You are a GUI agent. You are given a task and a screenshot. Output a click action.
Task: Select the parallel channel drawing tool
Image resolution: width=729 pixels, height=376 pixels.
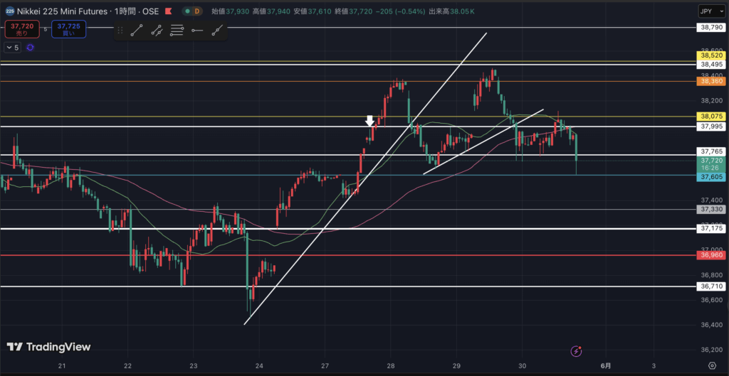(x=157, y=31)
